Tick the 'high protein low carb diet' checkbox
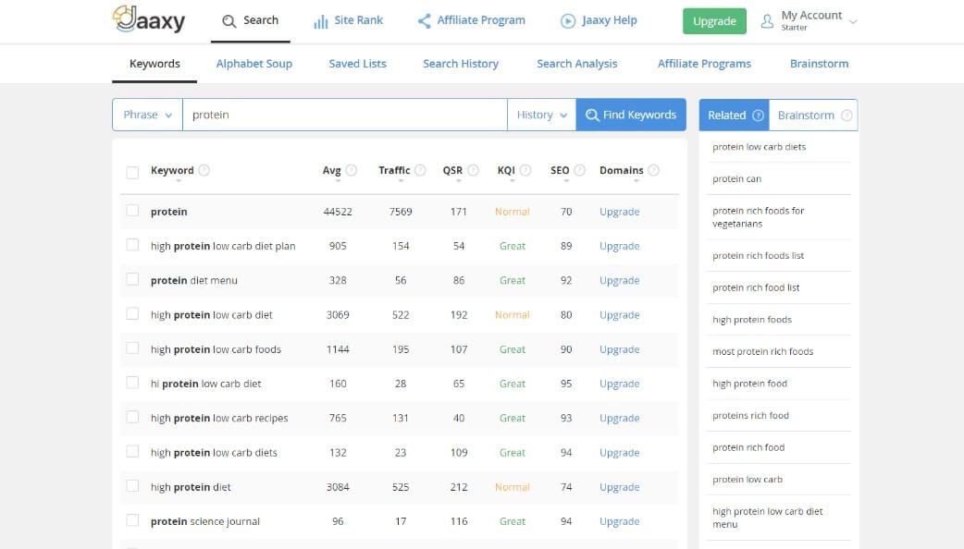Viewport: 964px width, 549px height. 132,314
